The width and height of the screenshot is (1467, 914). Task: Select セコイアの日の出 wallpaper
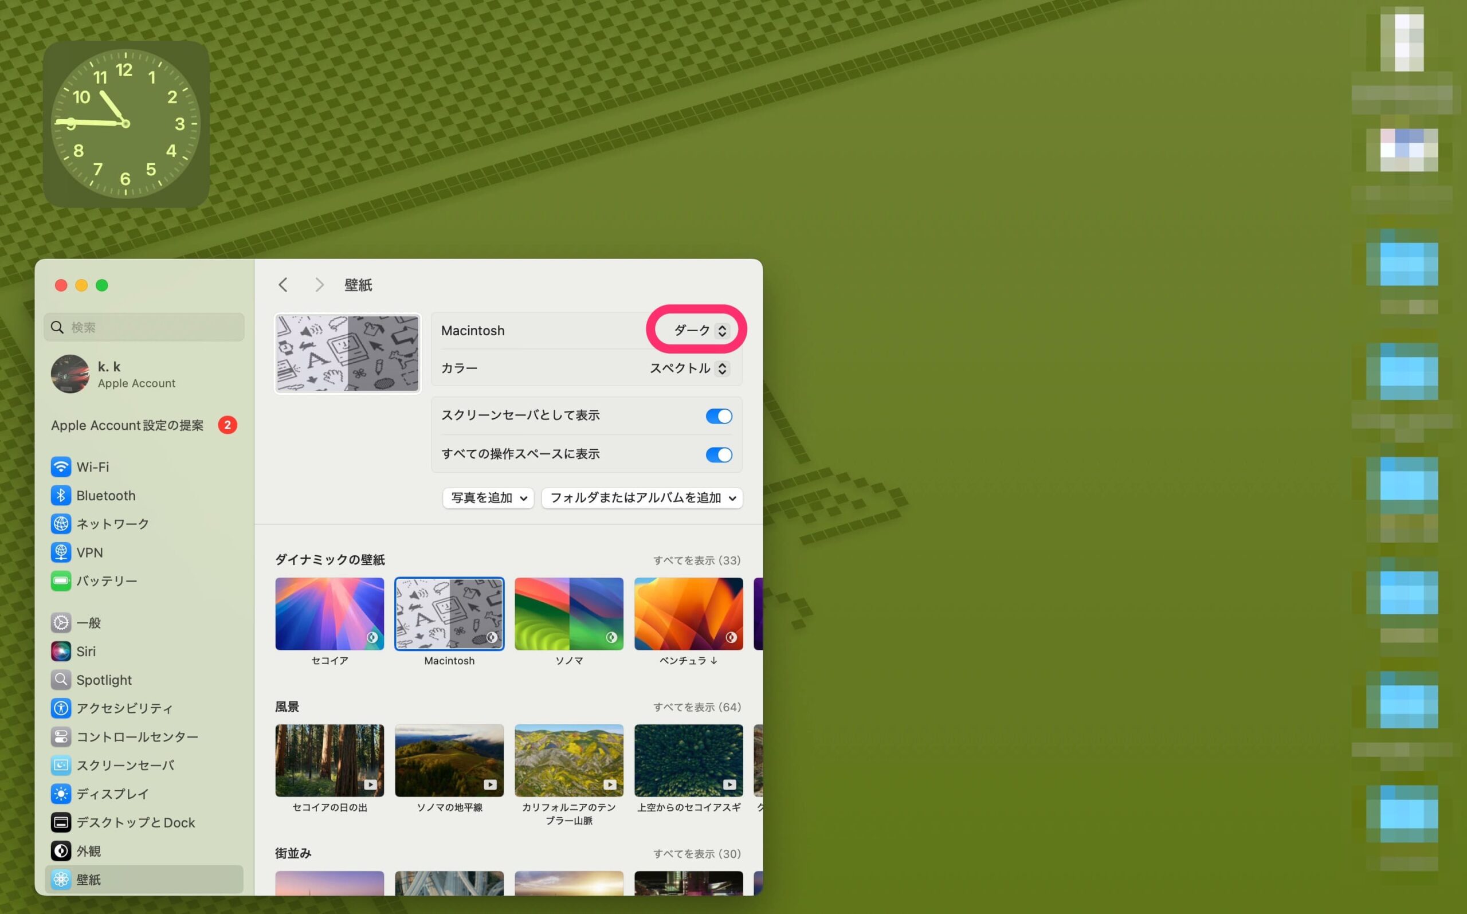click(x=330, y=760)
